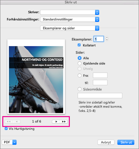Screen dimensions: 139x149
Task: Click the '1 of 6' page indicator
Action: click(x=37, y=121)
